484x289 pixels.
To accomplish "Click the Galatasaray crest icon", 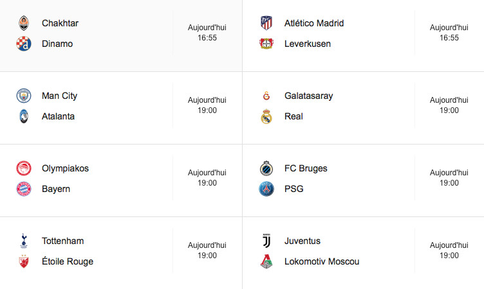I will (x=266, y=96).
